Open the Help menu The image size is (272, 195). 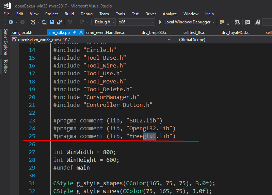coord(209,14)
